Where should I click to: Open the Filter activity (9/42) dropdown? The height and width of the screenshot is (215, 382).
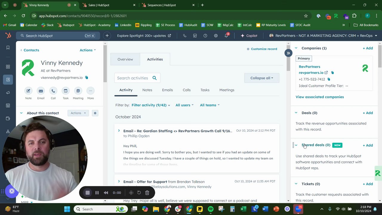coord(151,105)
